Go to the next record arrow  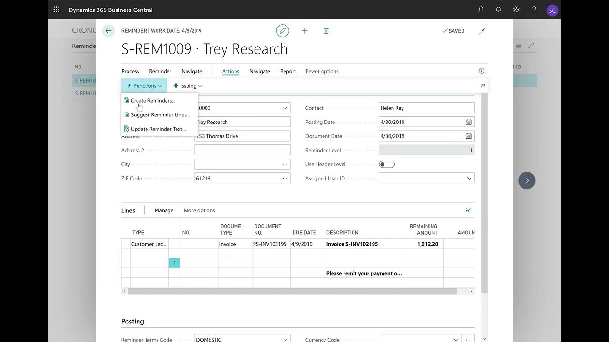coord(527,180)
